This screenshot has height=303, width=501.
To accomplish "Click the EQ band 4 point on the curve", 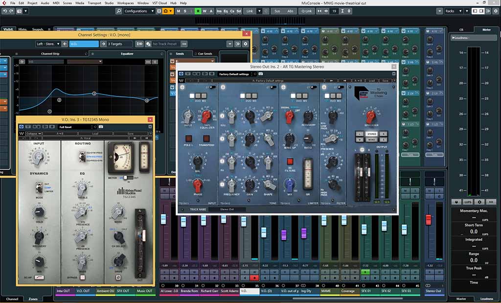I will (x=147, y=100).
